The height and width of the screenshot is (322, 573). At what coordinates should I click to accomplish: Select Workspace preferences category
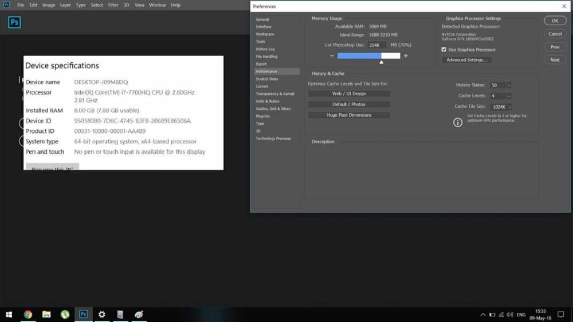(265, 34)
